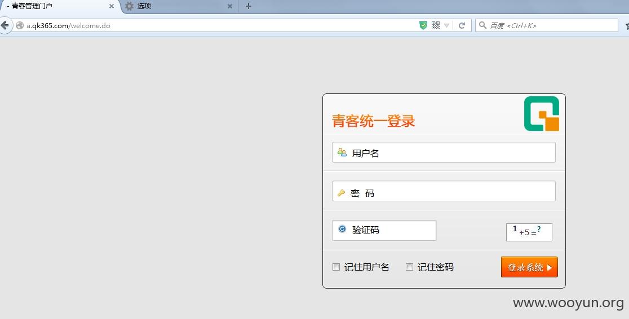
Task: Switch to the 青客管理门户 tab
Action: click(x=60, y=6)
